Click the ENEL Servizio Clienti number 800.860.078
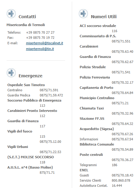The image size is (140, 188). [x=121, y=180]
